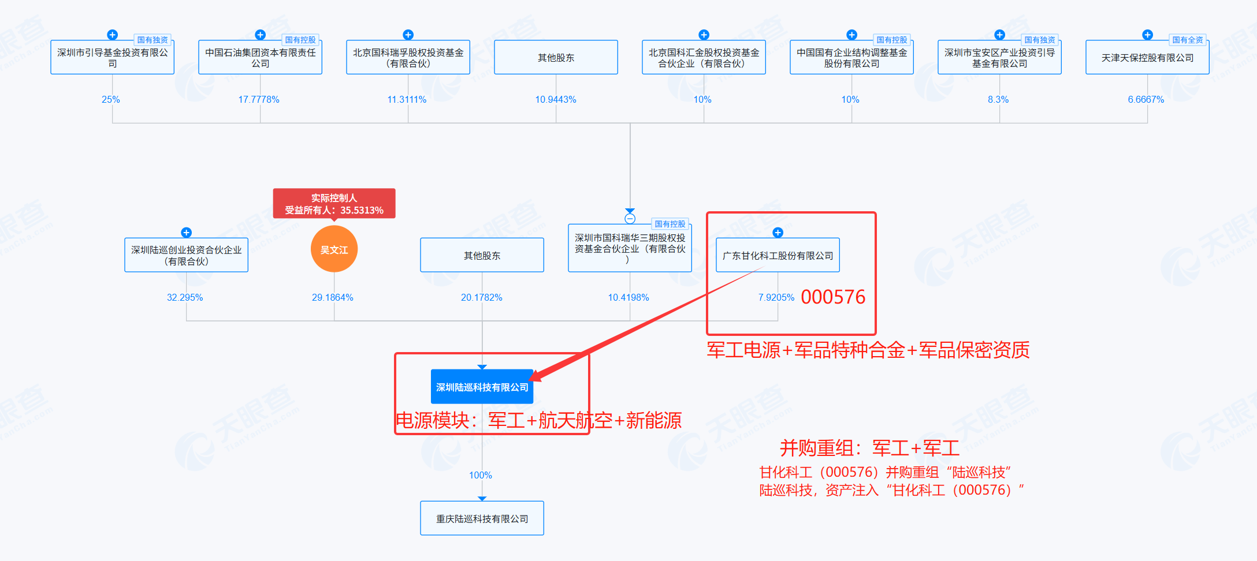Expand 深圳市引导基金投资有限公司 with its plus icon

coord(113,35)
